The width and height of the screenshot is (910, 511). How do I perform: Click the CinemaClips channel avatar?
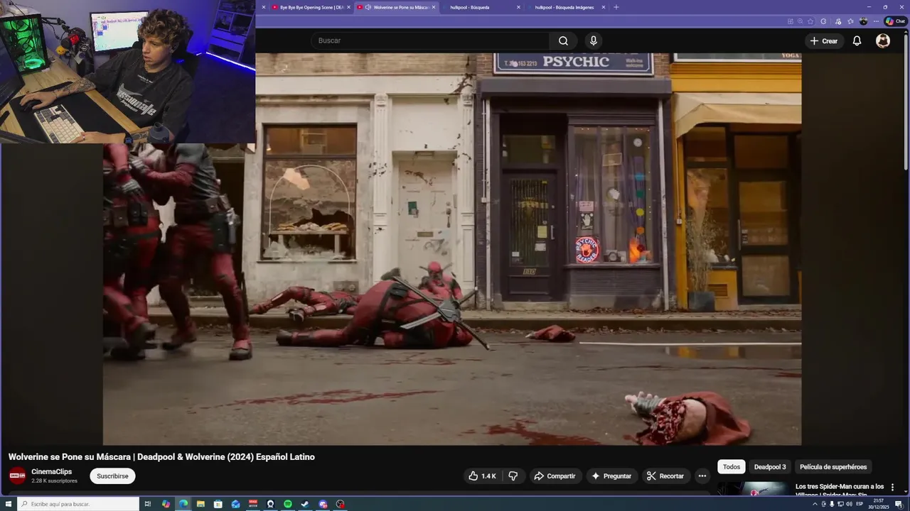[x=17, y=476]
